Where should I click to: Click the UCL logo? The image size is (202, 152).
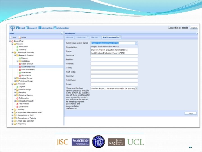coord(136,142)
